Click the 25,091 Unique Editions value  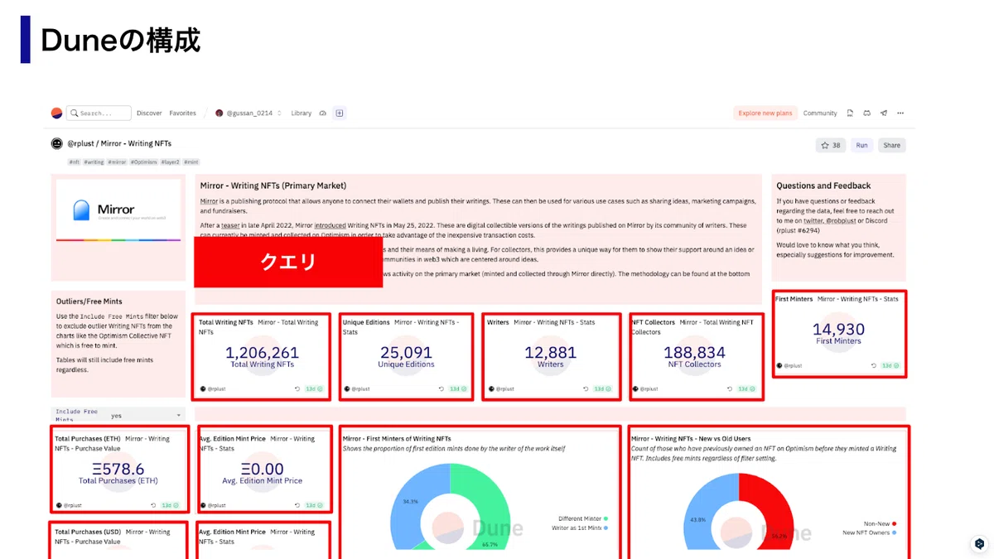tap(406, 353)
